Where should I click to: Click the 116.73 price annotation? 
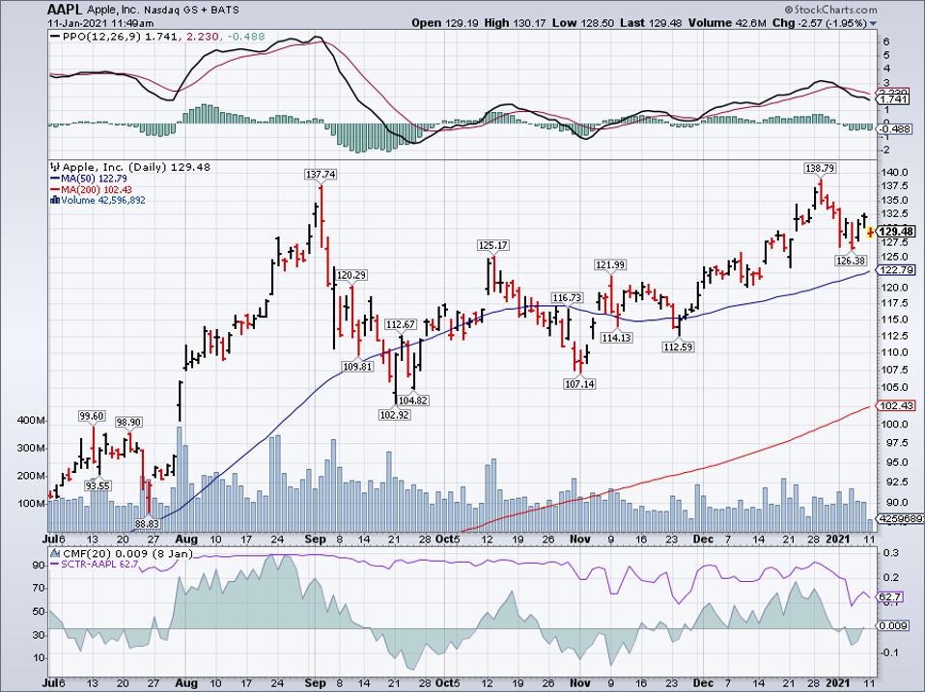pyautogui.click(x=567, y=297)
